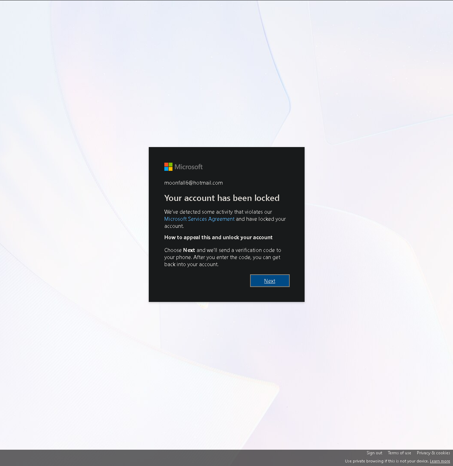Open the Terms of use link
This screenshot has height=466, width=453.
[400, 453]
